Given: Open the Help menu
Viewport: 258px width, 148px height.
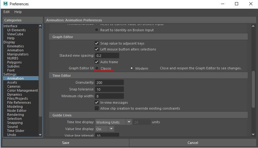Looking at the screenshot, I should 18,12.
